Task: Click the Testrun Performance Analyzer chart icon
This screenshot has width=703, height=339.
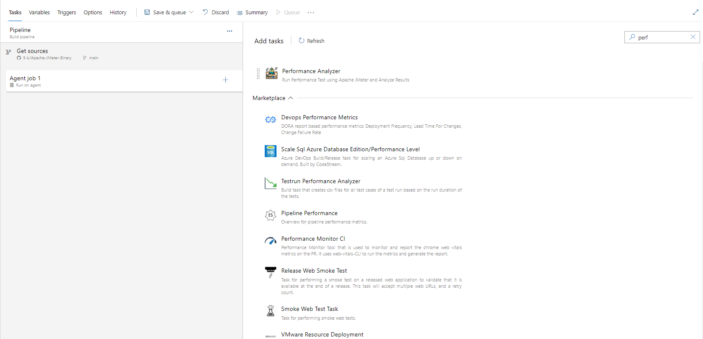Action: pyautogui.click(x=270, y=183)
